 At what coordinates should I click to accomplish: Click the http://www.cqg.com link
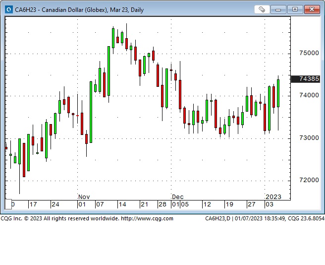tap(147, 218)
